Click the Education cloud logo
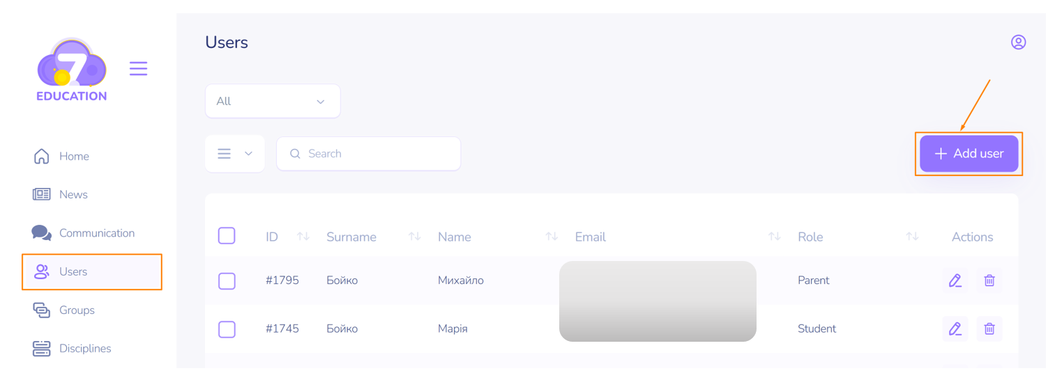1055x380 pixels. coord(72,70)
